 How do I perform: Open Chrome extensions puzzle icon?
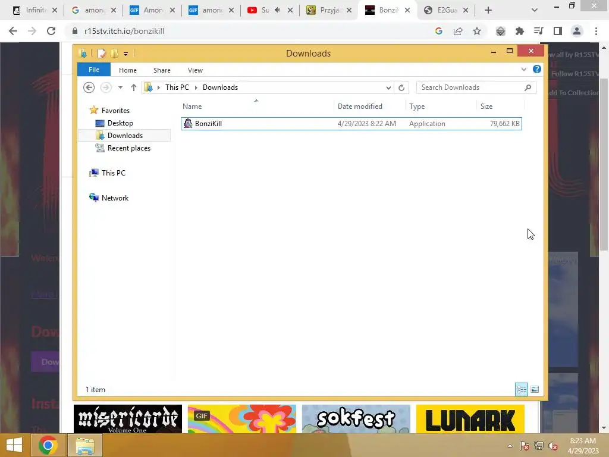(x=520, y=31)
